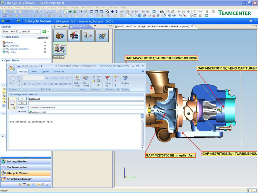Run the Spelling check

pos(125,81)
